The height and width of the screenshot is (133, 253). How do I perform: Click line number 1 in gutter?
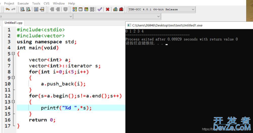(9, 30)
